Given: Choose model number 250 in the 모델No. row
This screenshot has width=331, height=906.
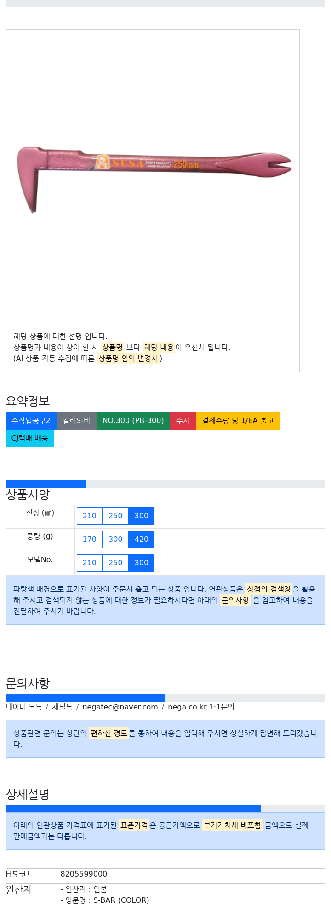Looking at the screenshot, I should coord(115,563).
